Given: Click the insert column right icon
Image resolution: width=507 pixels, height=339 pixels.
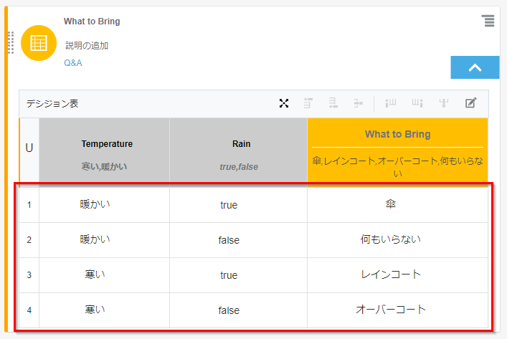Looking at the screenshot, I should [x=417, y=103].
